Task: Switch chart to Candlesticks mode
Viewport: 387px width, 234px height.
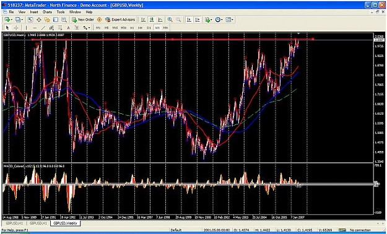Action: [x=152, y=20]
